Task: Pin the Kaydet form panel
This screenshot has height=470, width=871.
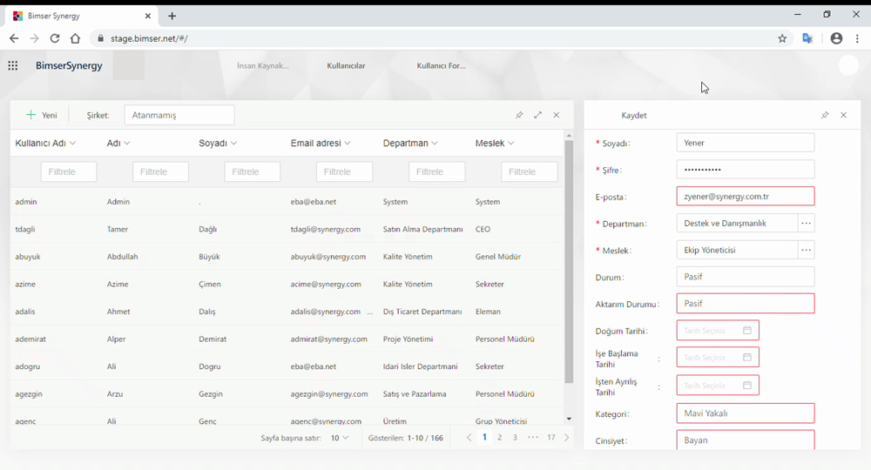Action: click(x=825, y=115)
